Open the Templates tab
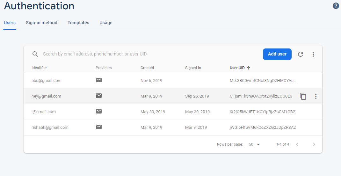 [x=78, y=23]
